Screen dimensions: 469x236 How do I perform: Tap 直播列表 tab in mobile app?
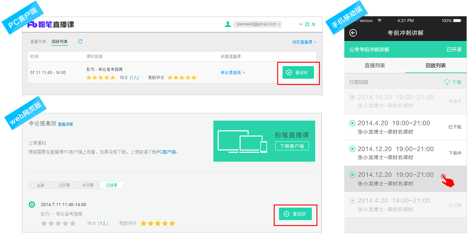coord(375,65)
